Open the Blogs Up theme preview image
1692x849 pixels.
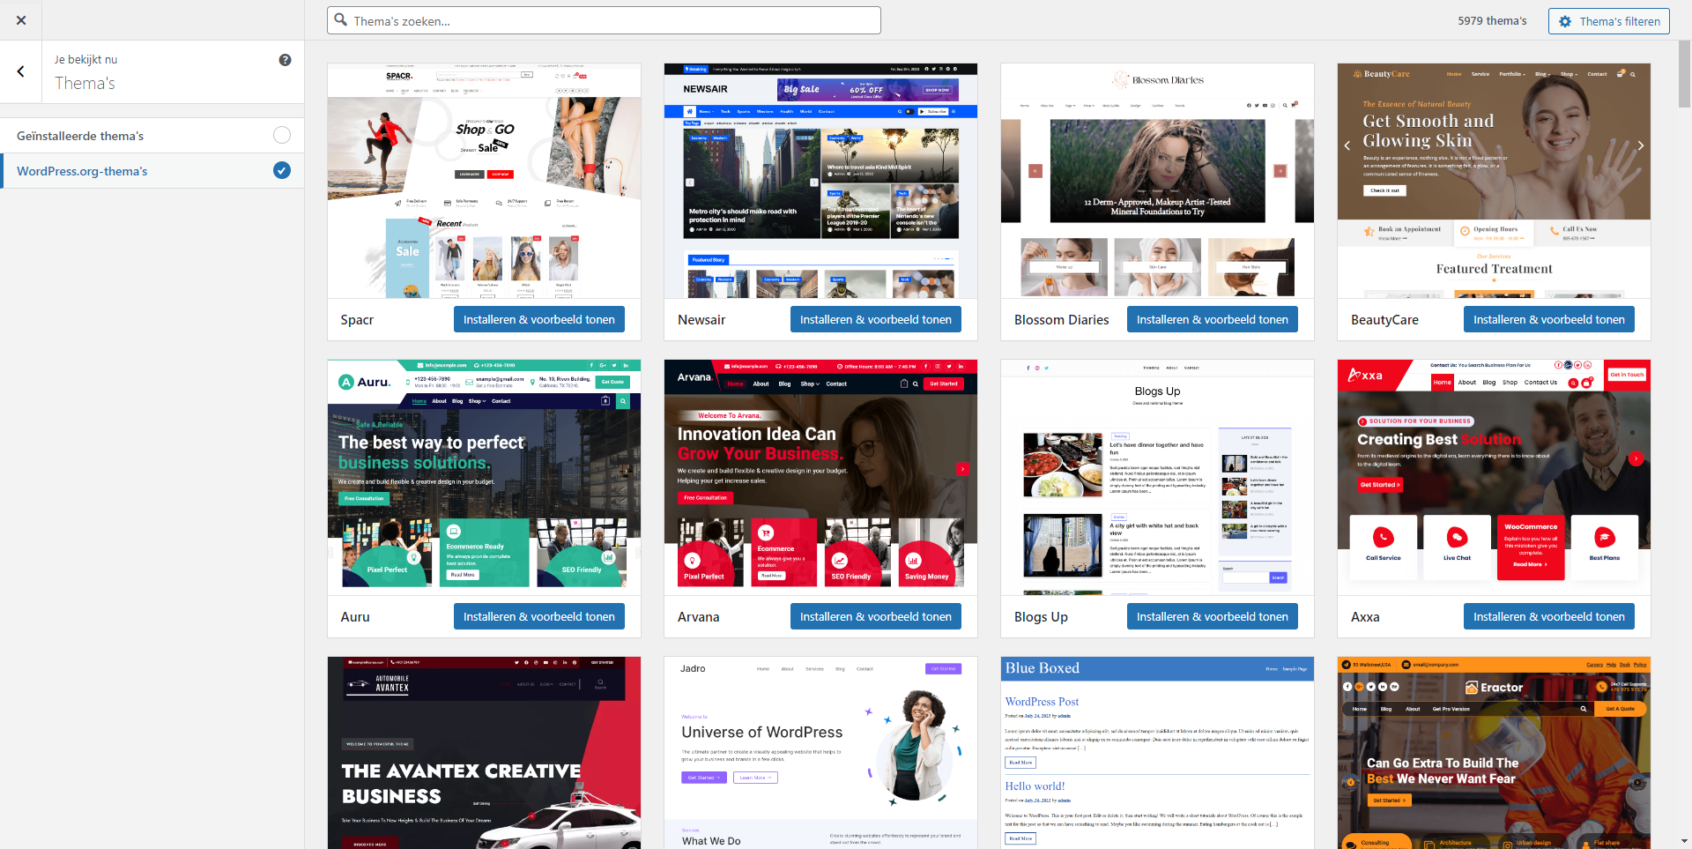[1157, 476]
